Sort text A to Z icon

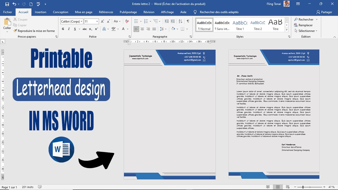pos(181,21)
